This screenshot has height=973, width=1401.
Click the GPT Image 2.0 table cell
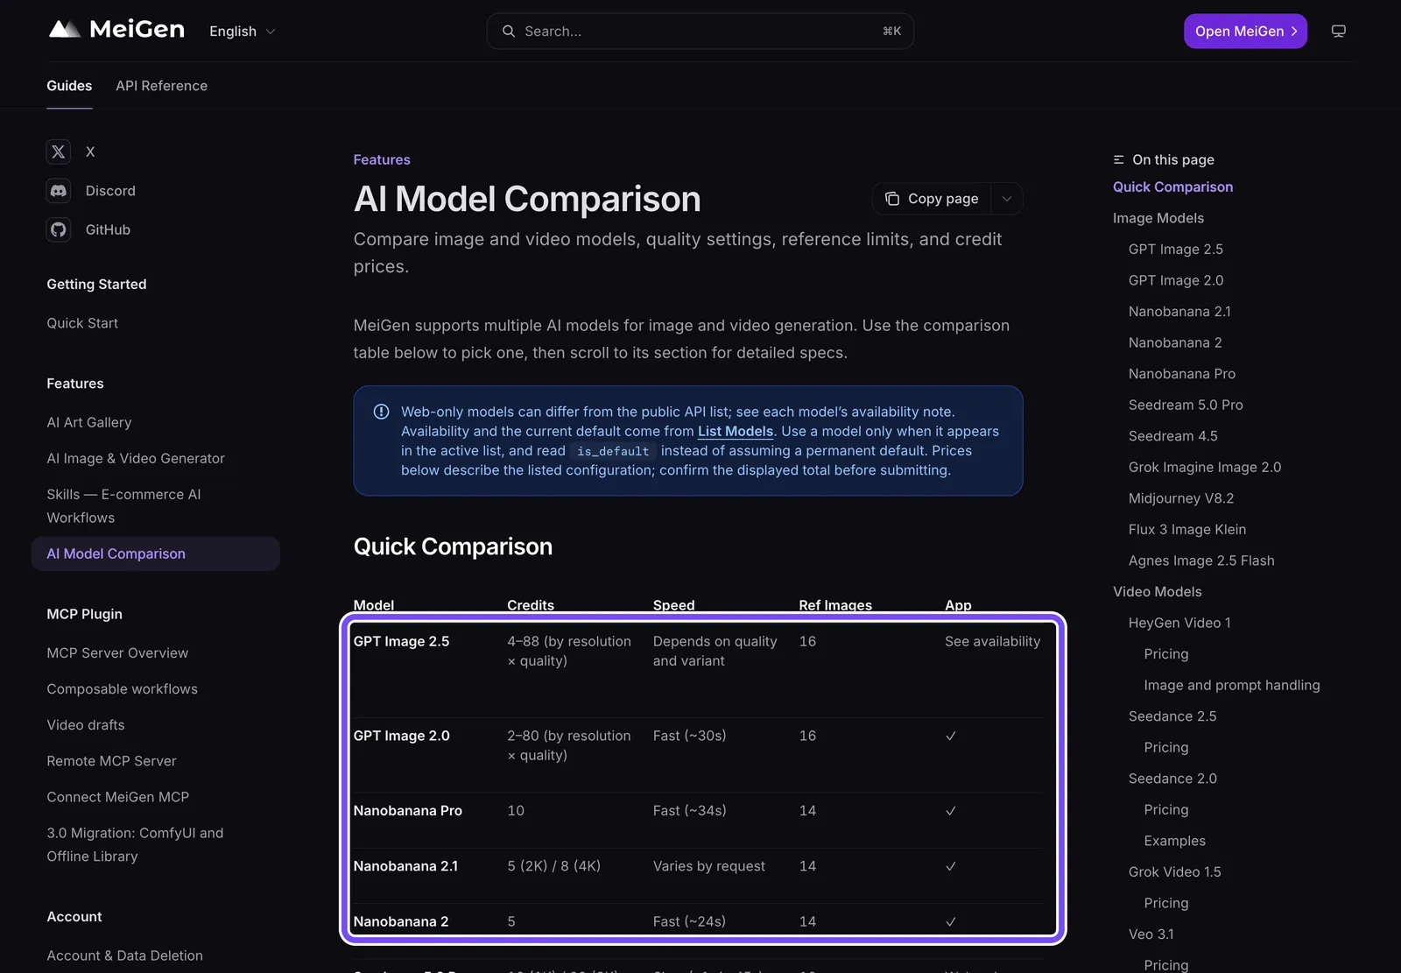click(402, 736)
